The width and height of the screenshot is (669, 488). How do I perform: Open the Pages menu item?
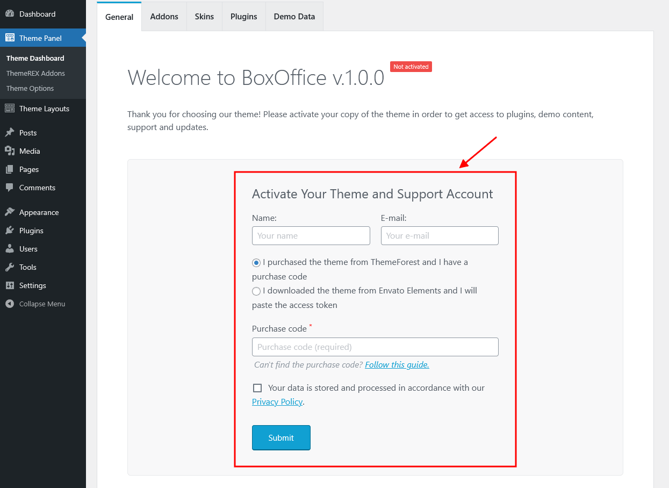pyautogui.click(x=43, y=169)
